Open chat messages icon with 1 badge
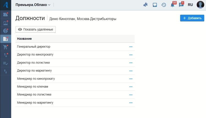 [181, 5]
